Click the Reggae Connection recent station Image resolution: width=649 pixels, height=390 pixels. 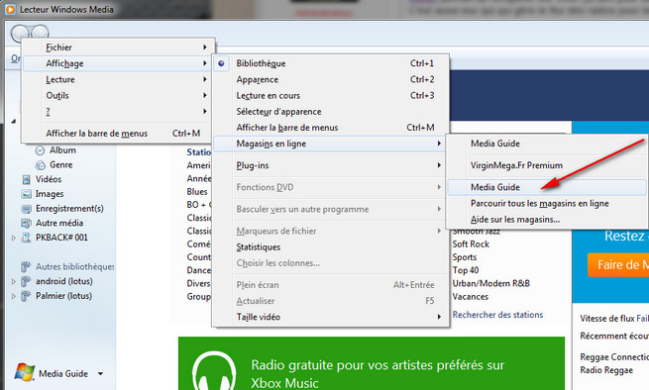pos(614,357)
